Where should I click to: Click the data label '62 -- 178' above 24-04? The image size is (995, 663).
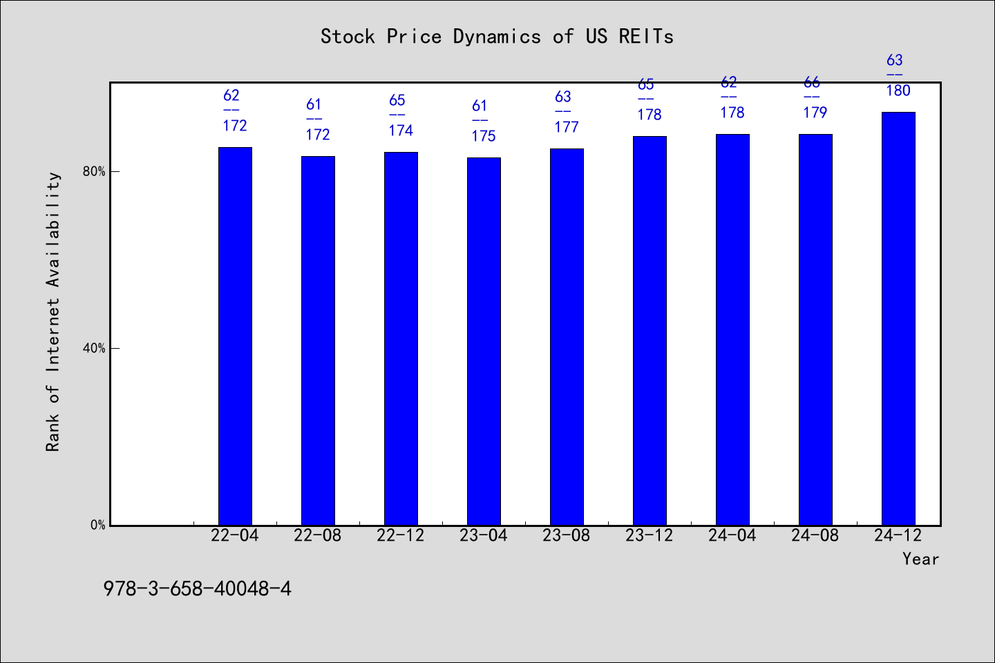point(732,97)
